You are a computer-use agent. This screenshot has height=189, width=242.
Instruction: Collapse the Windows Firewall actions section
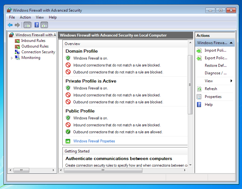tap(231, 43)
